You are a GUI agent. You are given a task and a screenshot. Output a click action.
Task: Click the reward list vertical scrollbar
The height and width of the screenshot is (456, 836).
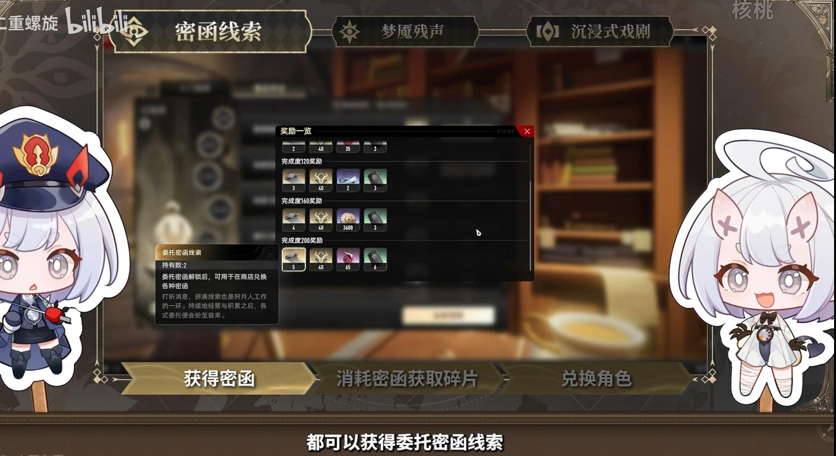(x=531, y=226)
